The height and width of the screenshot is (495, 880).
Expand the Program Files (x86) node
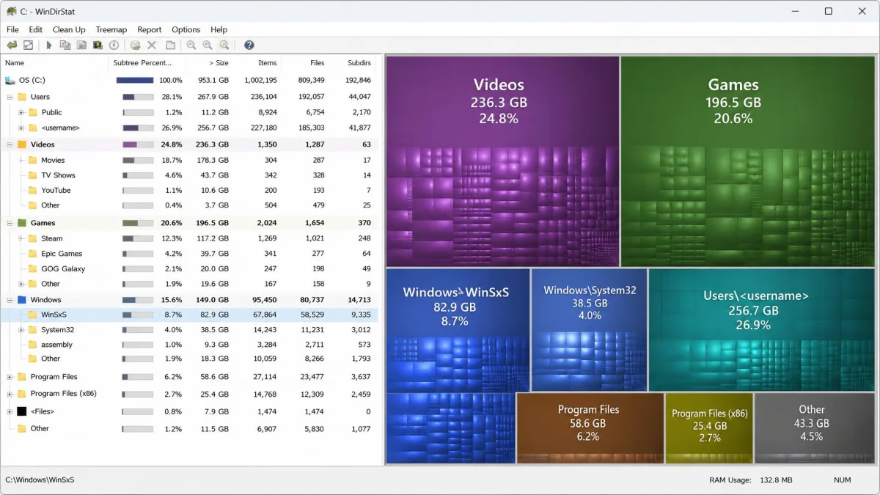(10, 394)
